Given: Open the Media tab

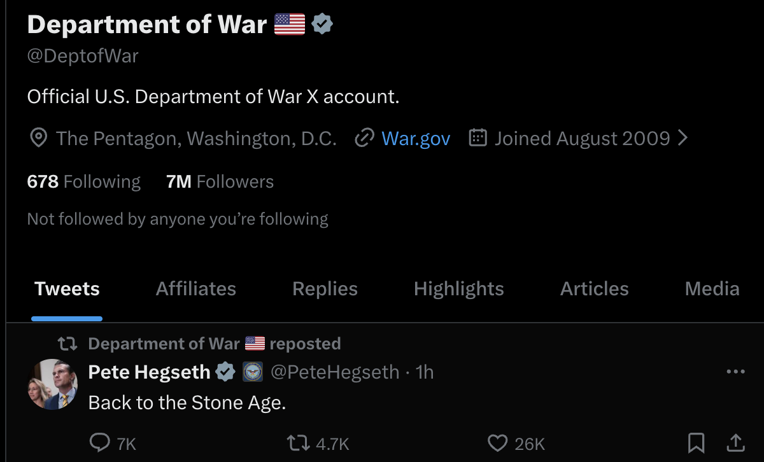Looking at the screenshot, I should pyautogui.click(x=712, y=289).
